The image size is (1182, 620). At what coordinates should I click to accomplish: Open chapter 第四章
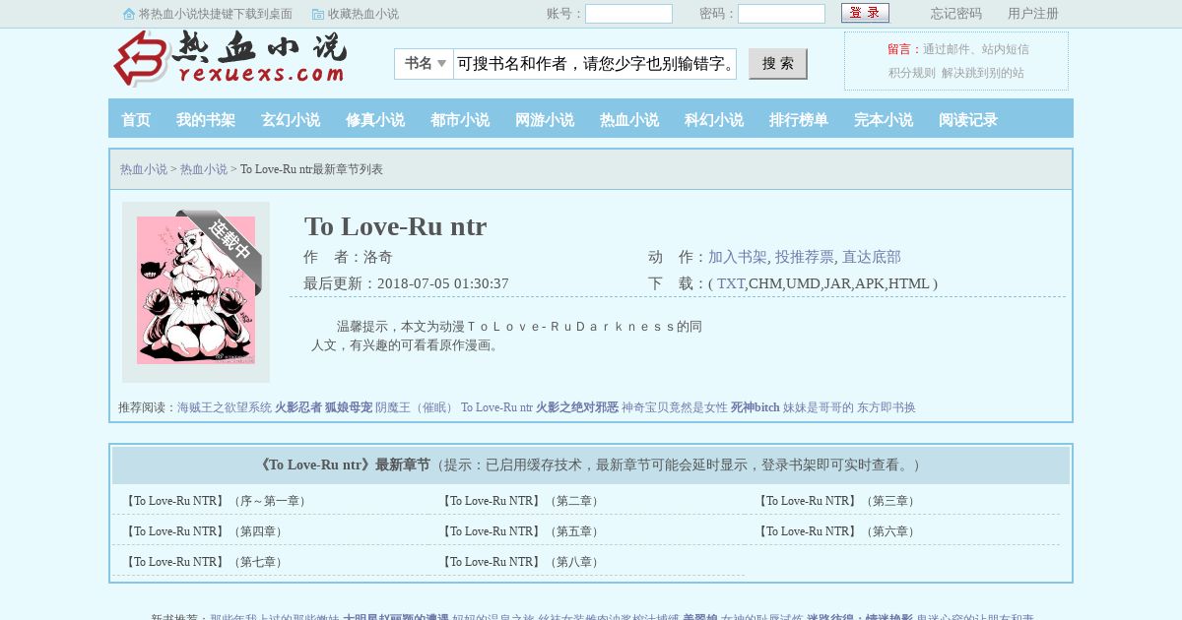(x=205, y=531)
